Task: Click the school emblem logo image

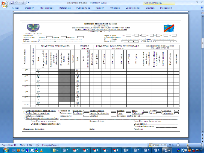Action: tap(33, 28)
